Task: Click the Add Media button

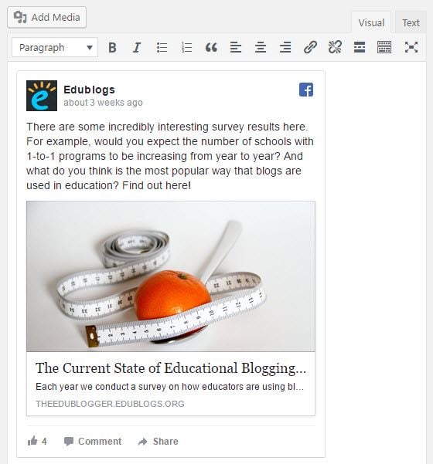Action: click(47, 18)
